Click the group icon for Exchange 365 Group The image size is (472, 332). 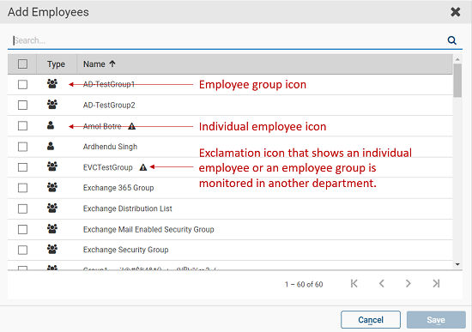(52, 187)
